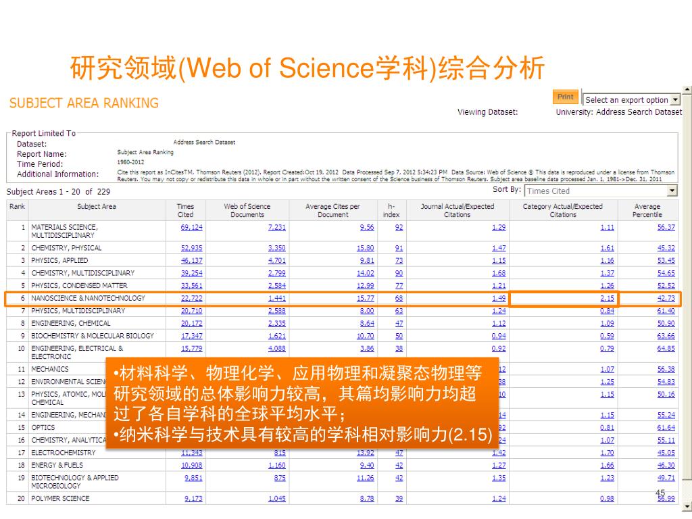Screen dimensions: 692x519
Task: Click average cites 14.02 link
Action: 366,273
